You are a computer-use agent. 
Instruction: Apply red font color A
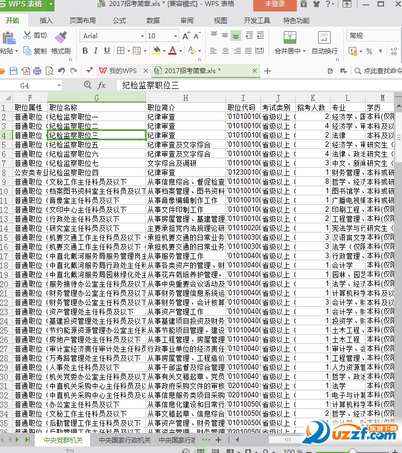pos(173,51)
